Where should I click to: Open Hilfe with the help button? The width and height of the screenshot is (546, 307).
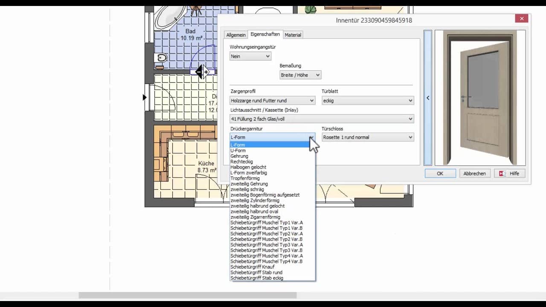[509, 174]
